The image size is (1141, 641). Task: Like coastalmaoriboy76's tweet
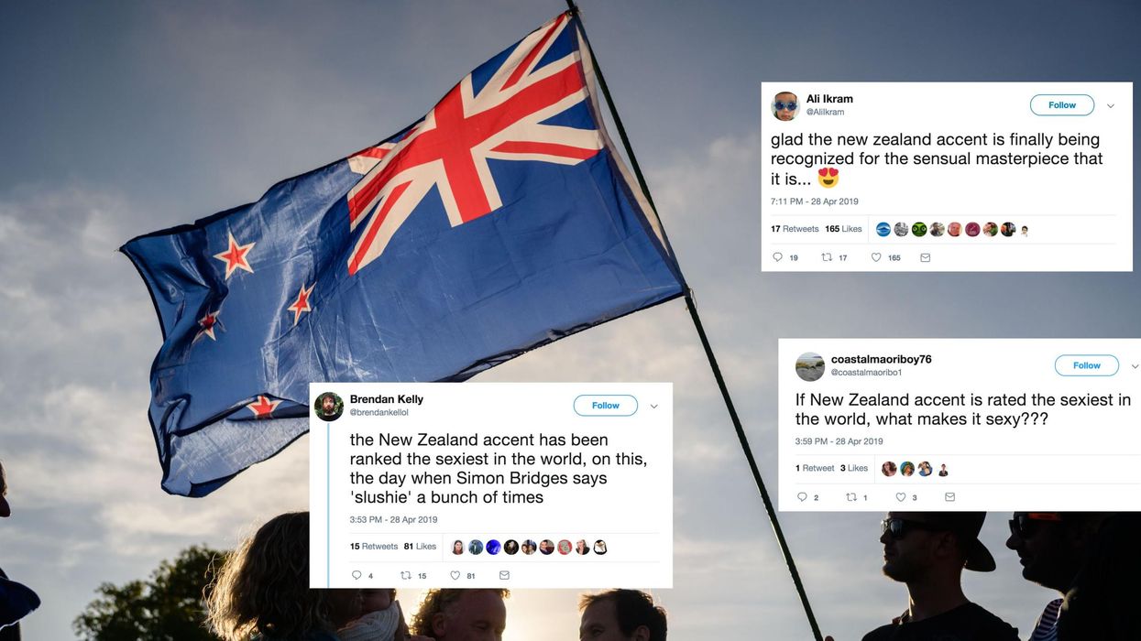click(901, 497)
